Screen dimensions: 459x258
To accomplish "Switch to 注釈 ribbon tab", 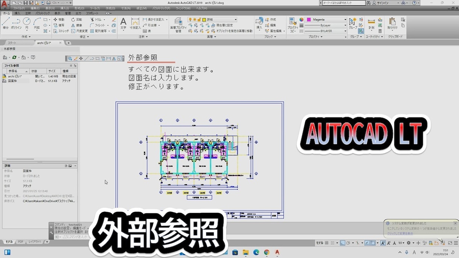I will point(28,13).
